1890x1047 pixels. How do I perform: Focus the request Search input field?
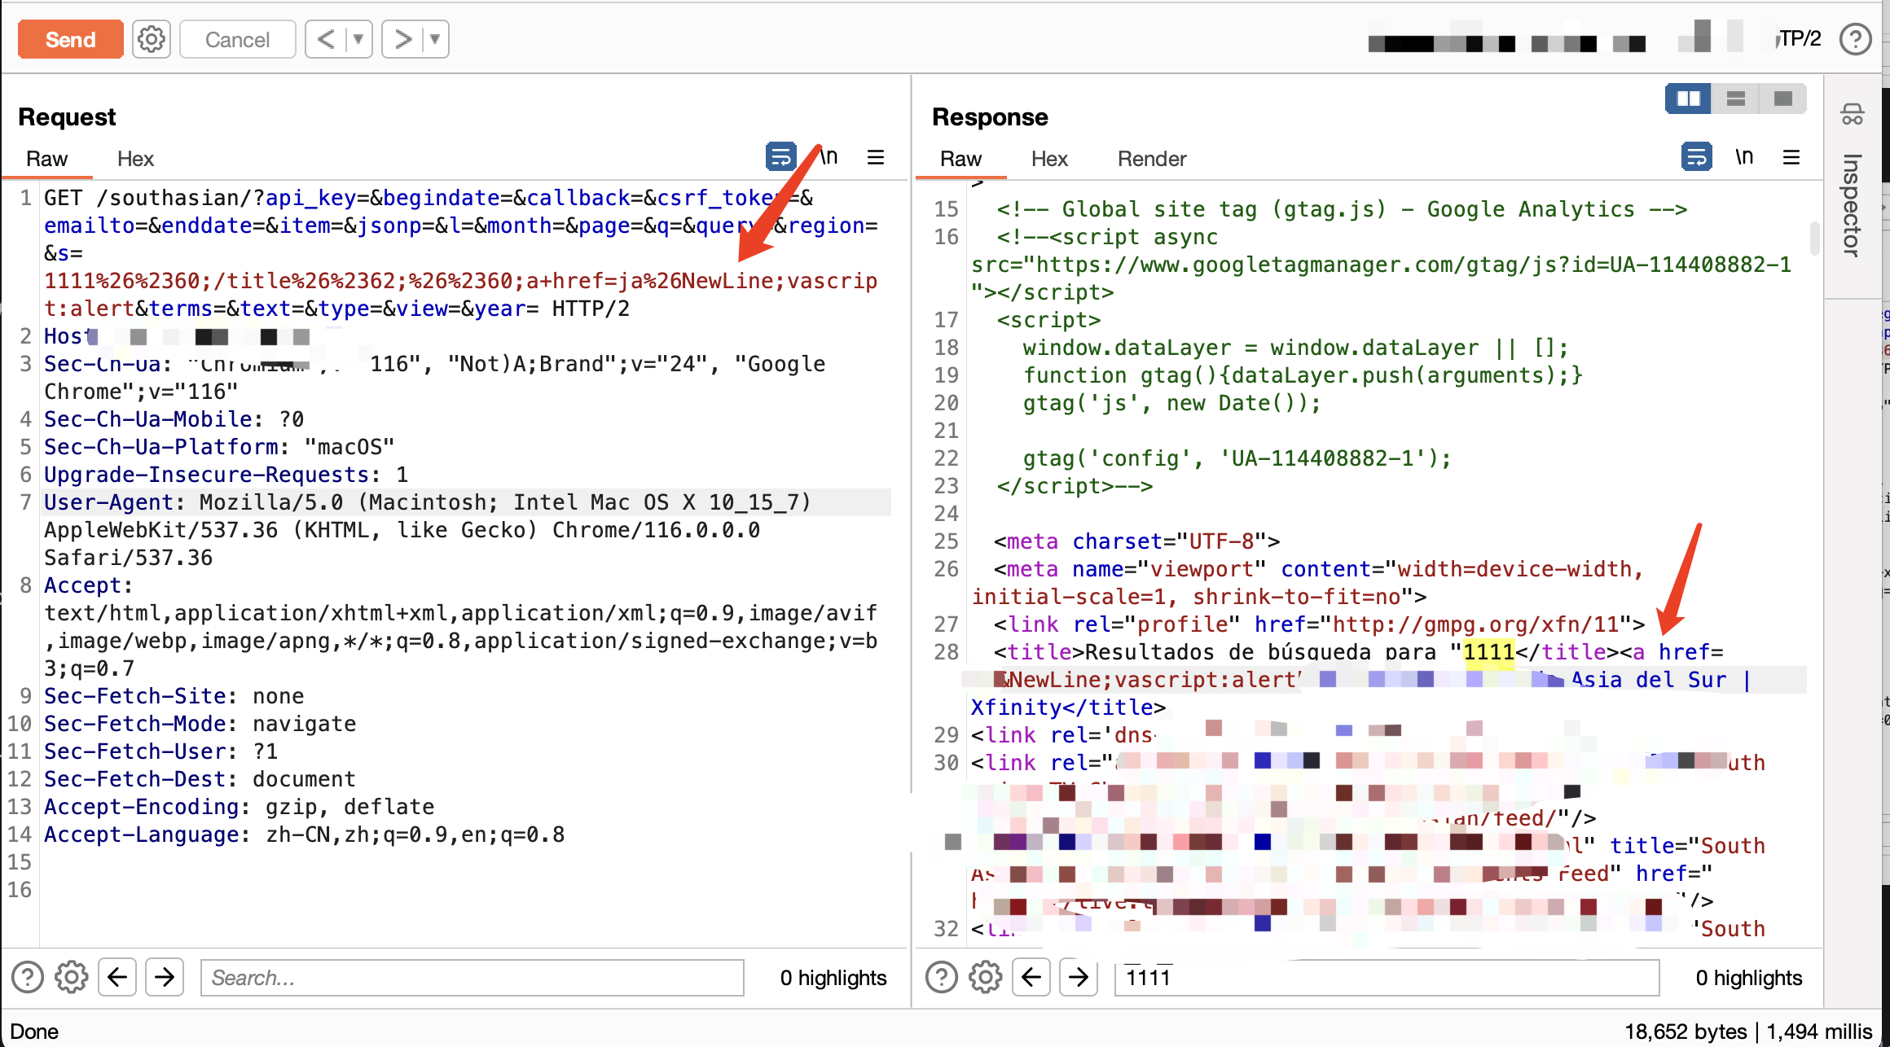pyautogui.click(x=472, y=977)
